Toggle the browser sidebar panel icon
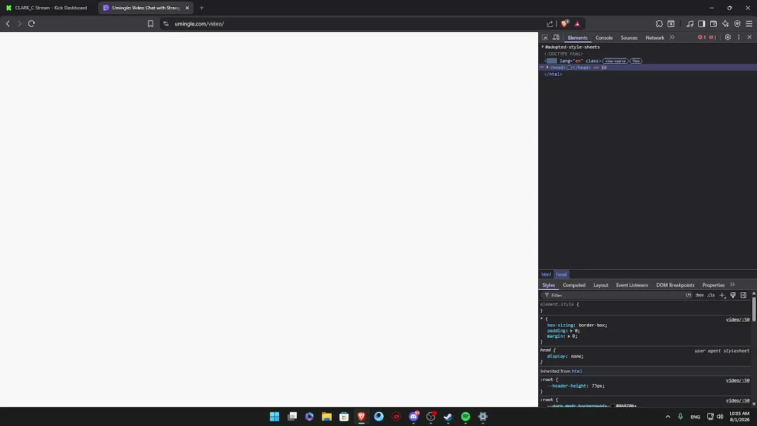This screenshot has height=426, width=757. [x=701, y=24]
